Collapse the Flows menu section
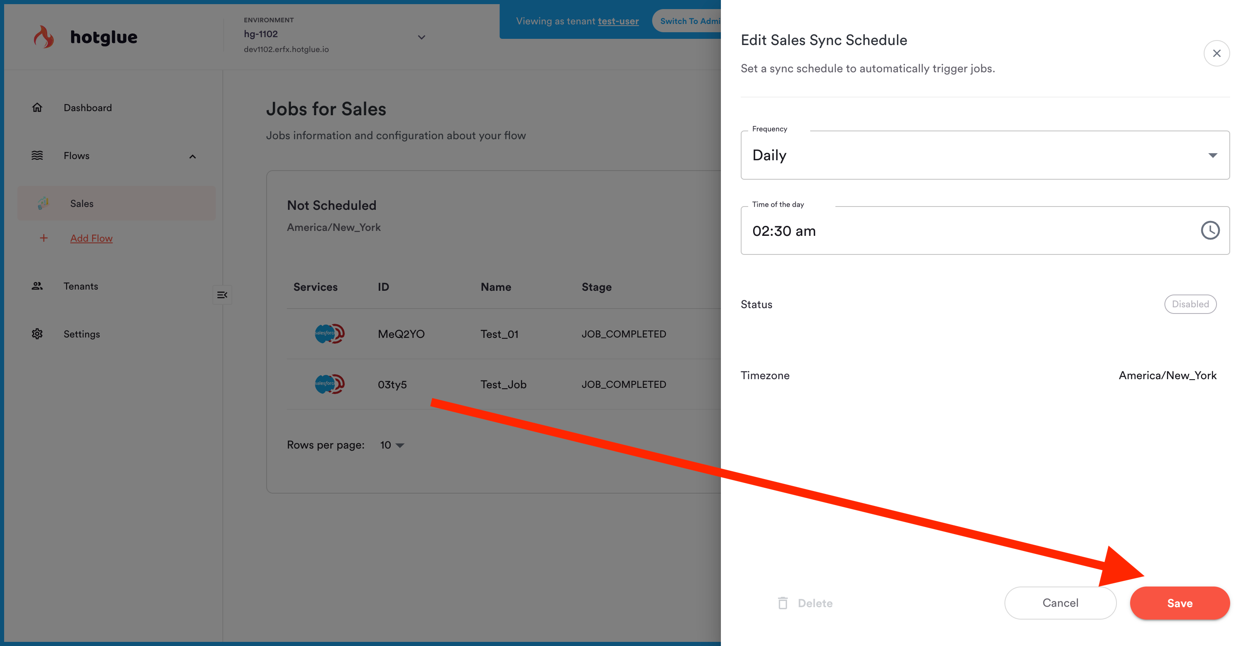Image resolution: width=1250 pixels, height=646 pixels. click(x=193, y=156)
